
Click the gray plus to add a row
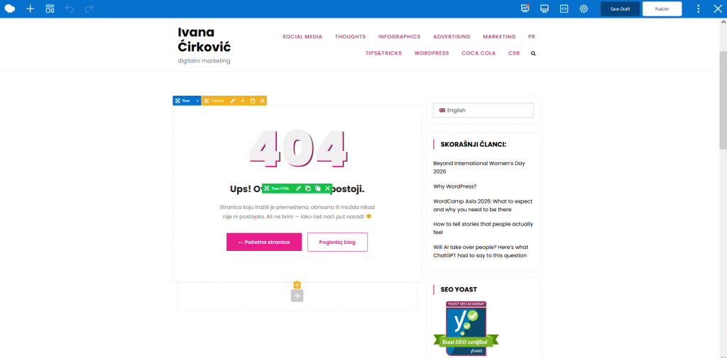[x=297, y=296]
